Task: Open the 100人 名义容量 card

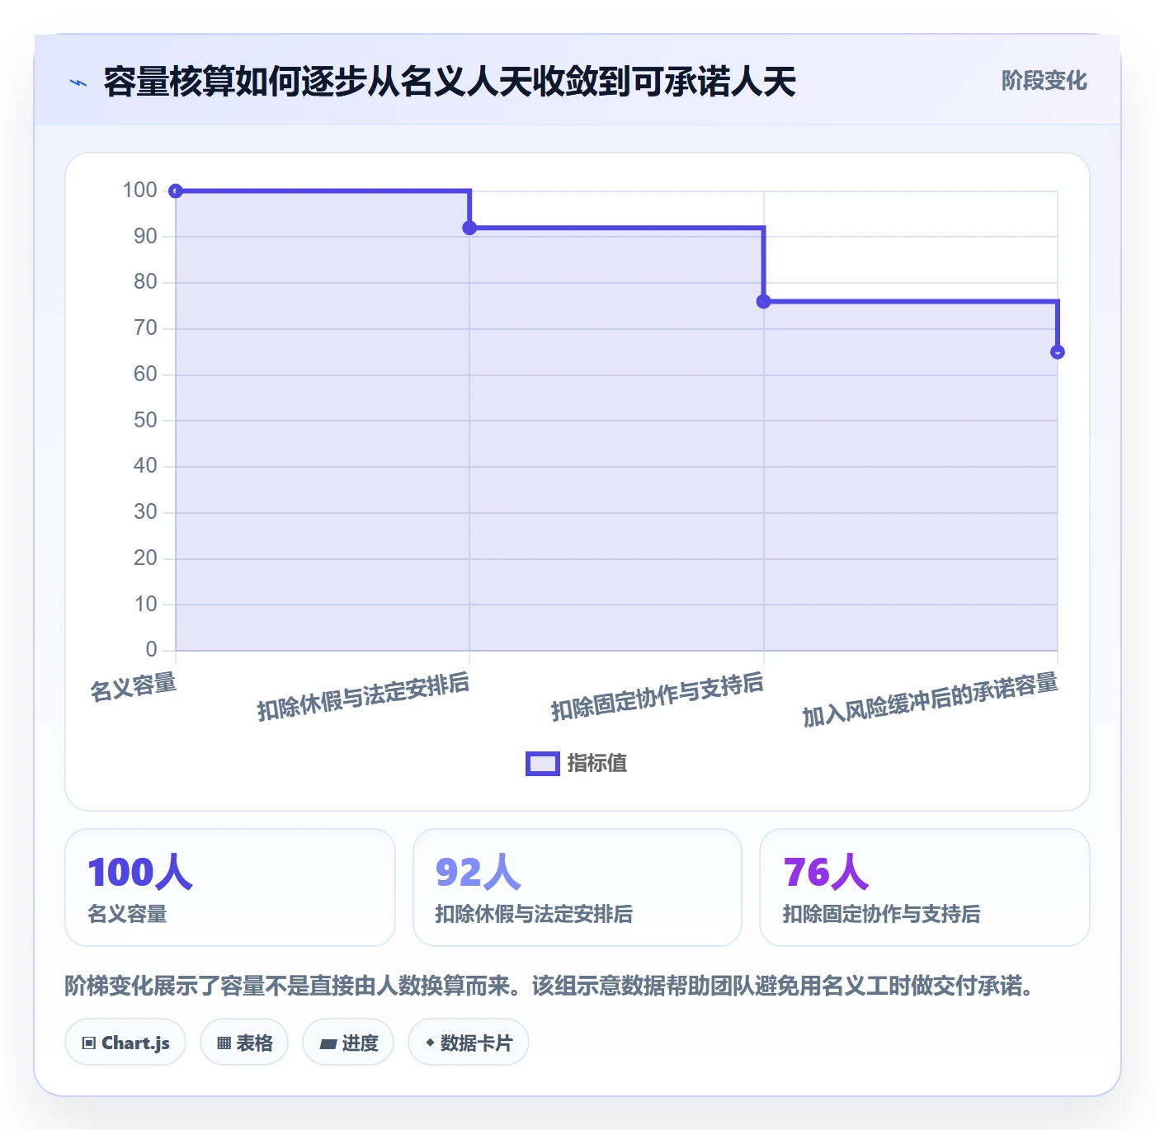Action: click(230, 888)
